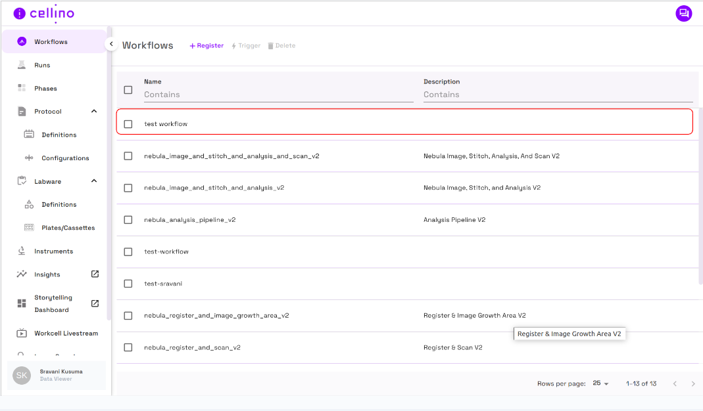Viewport: 703px width, 411px height.
Task: Click the Workcell Livestream icon
Action: pyautogui.click(x=22, y=333)
